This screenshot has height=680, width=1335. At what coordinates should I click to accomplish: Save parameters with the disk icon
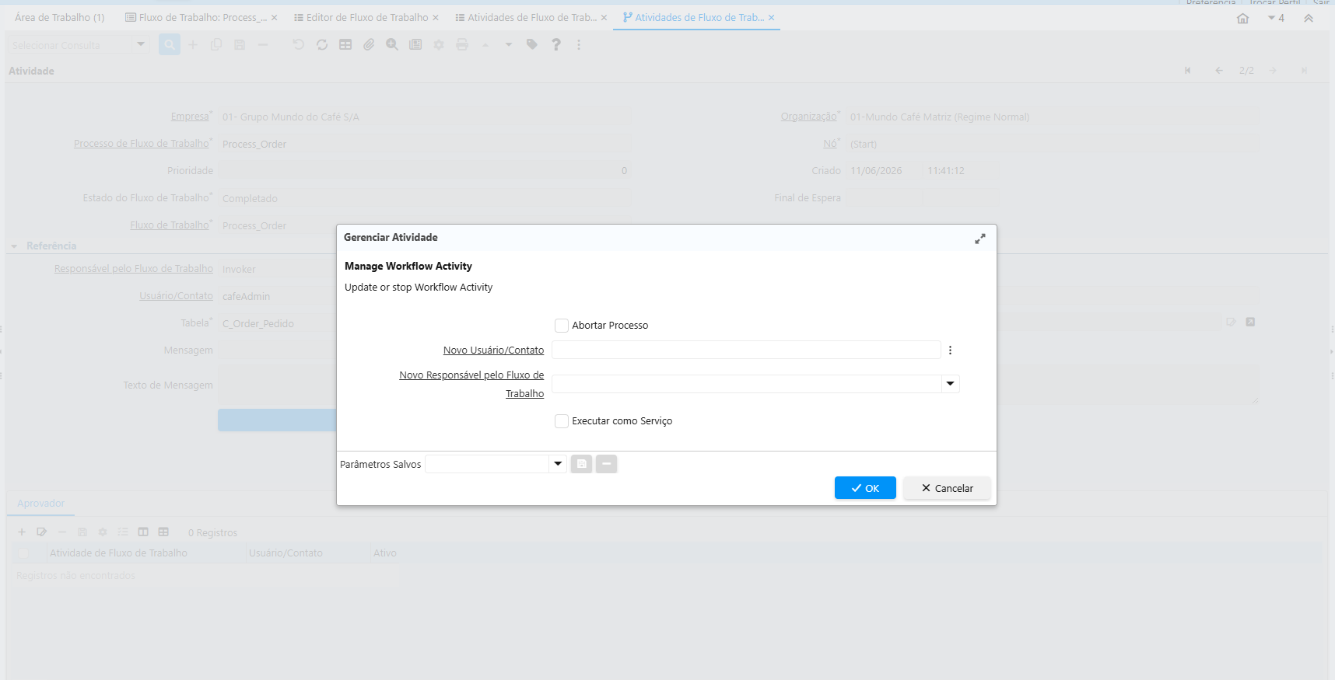[x=581, y=464]
